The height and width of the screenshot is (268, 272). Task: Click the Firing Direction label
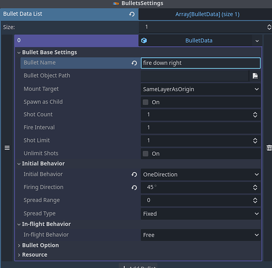44,187
